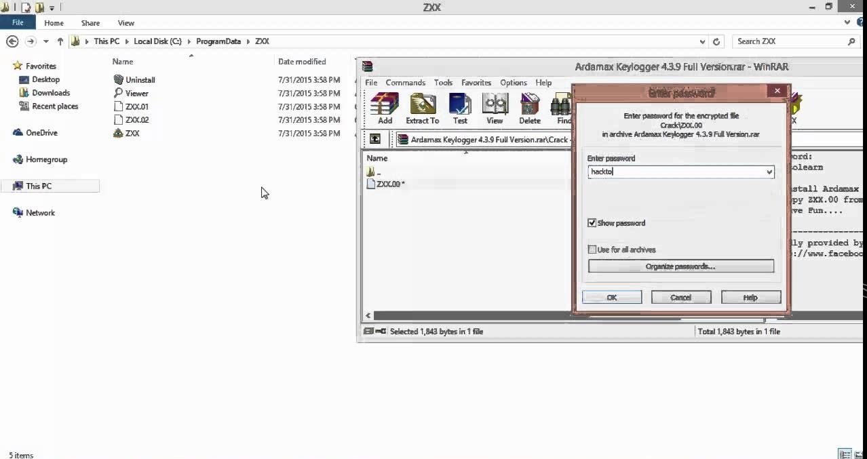The width and height of the screenshot is (867, 459).
Task: Expand the This PC breadcrumb arrow
Action: [x=127, y=41]
